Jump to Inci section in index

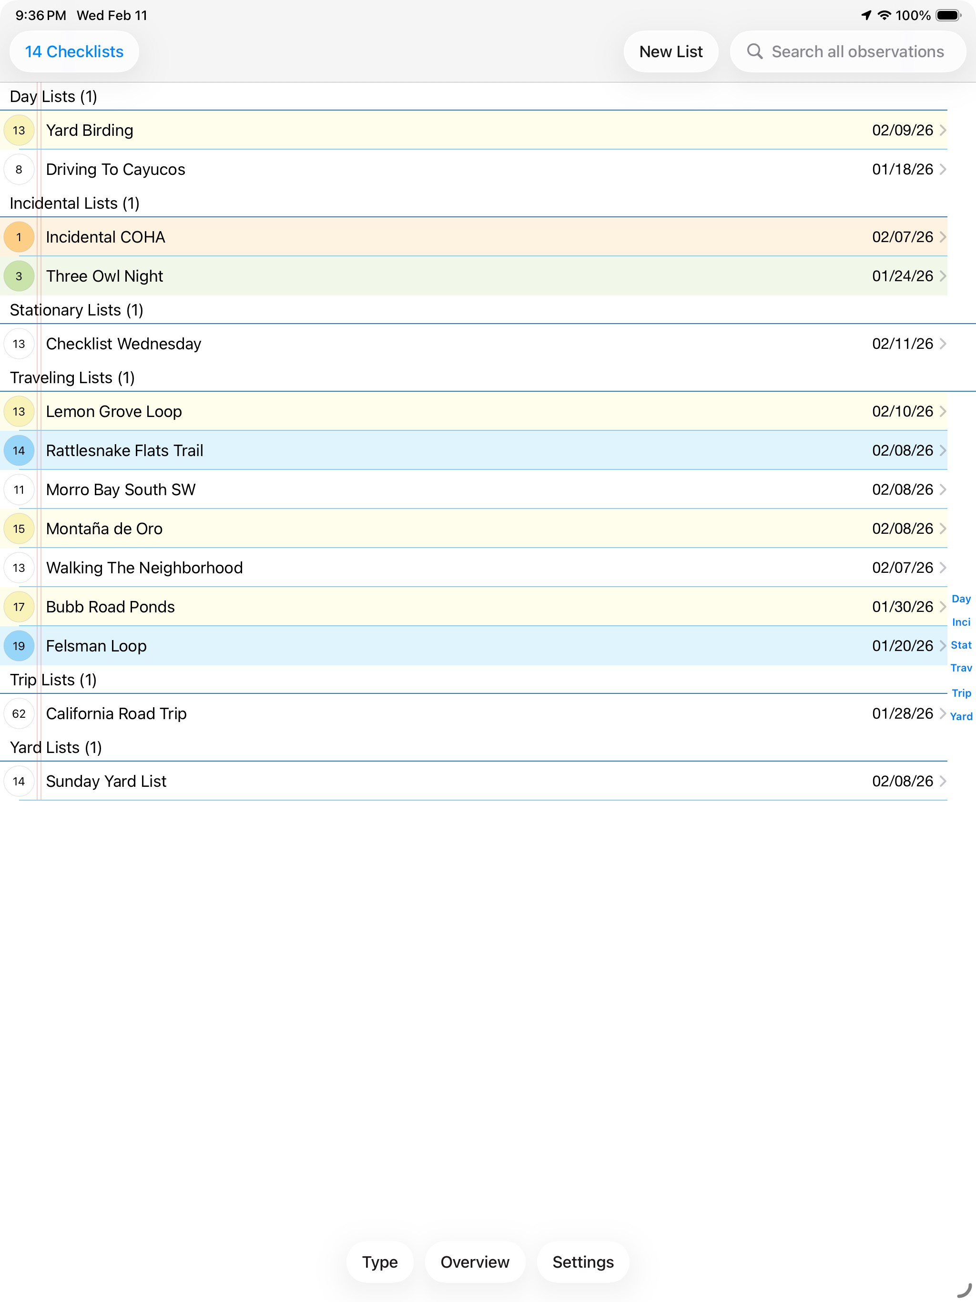point(961,622)
